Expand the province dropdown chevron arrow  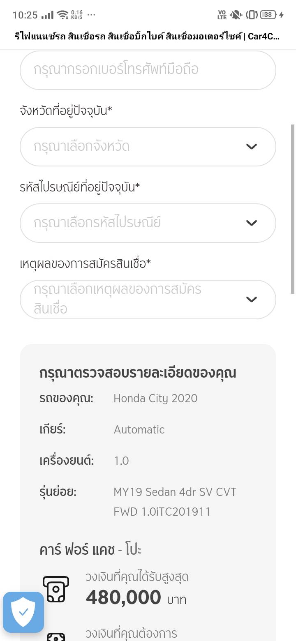(251, 147)
